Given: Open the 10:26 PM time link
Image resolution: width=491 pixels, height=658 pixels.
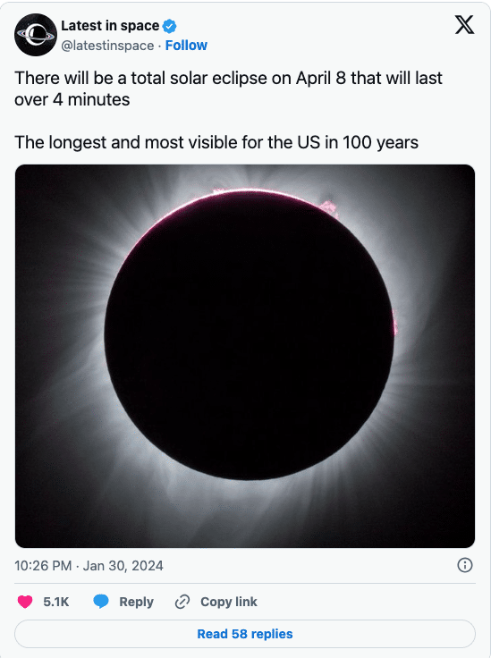Looking at the screenshot, I should point(43,566).
